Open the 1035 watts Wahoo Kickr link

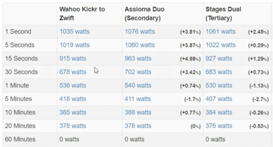click(75, 32)
